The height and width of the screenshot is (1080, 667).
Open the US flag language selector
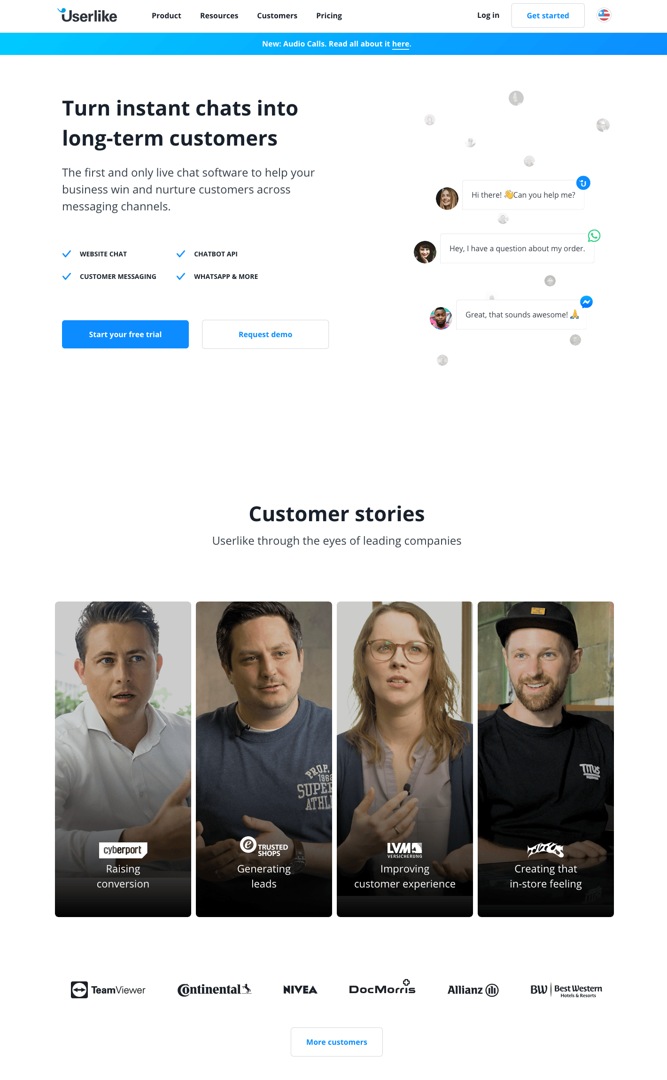(604, 15)
